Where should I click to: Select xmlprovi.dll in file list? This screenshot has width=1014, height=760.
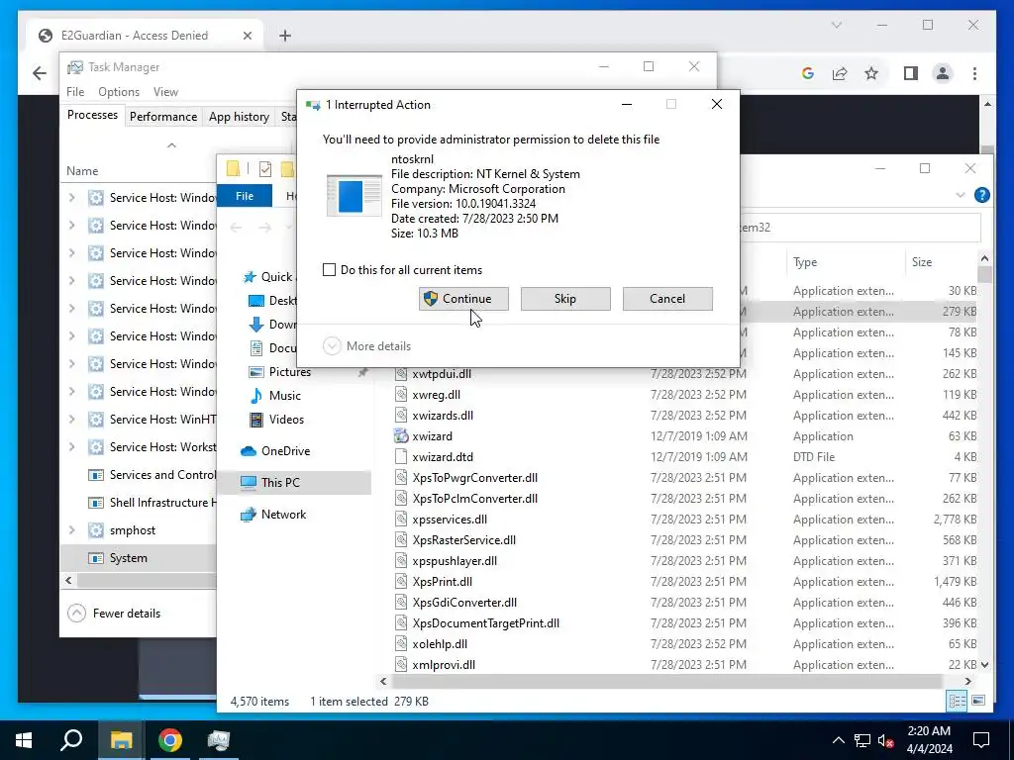[x=444, y=664]
